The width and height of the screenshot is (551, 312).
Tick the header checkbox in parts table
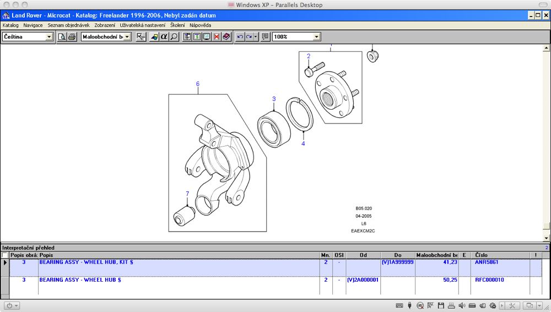[x=5, y=255]
